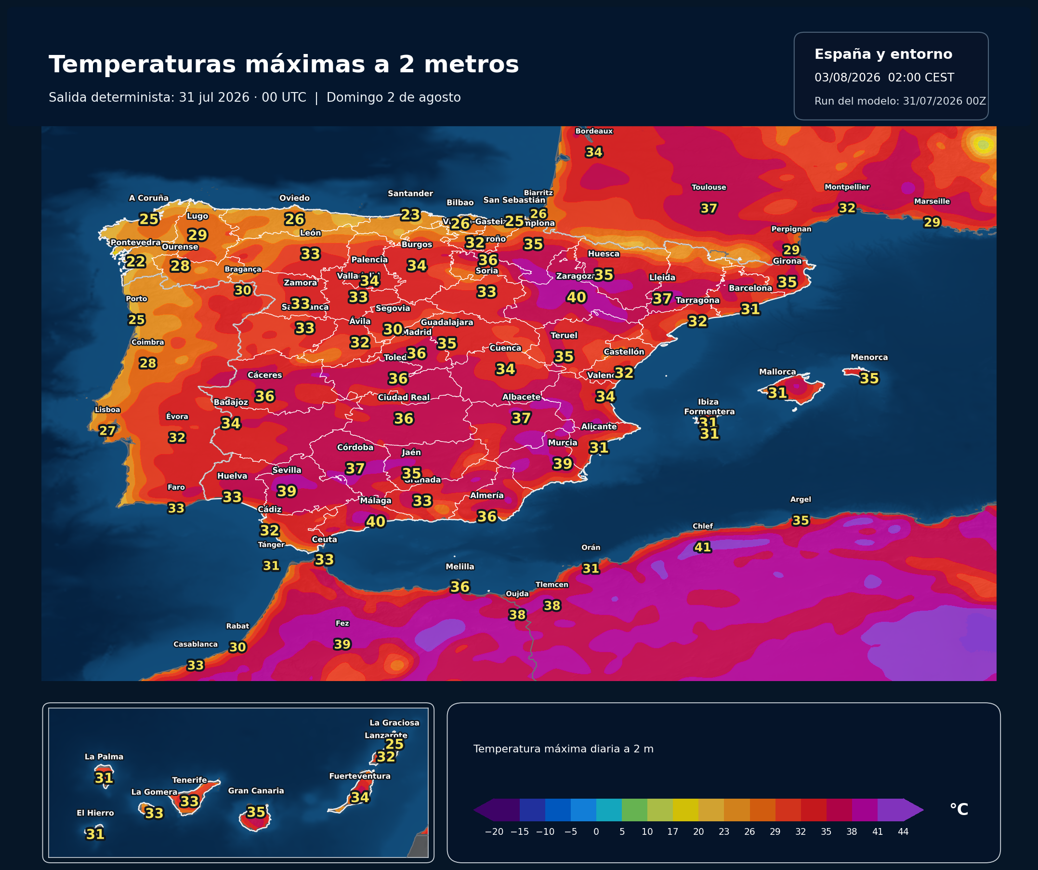Screen dimensions: 1038x870
Task: Click the 'España y entorno' heading
Action: (883, 54)
